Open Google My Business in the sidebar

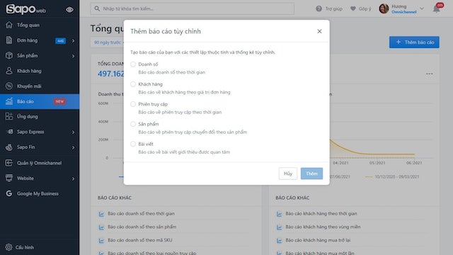40,193
